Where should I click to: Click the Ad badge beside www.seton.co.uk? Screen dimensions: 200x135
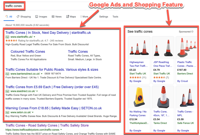point(7,112)
